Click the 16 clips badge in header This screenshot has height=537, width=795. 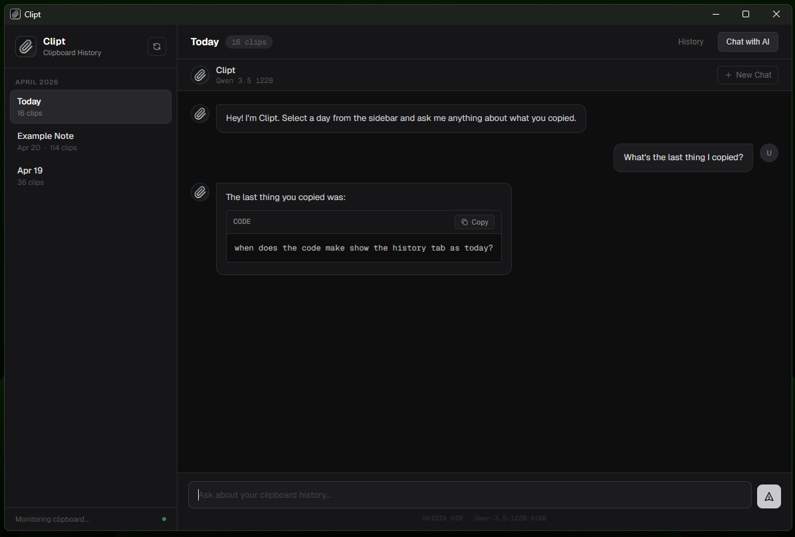pyautogui.click(x=249, y=42)
